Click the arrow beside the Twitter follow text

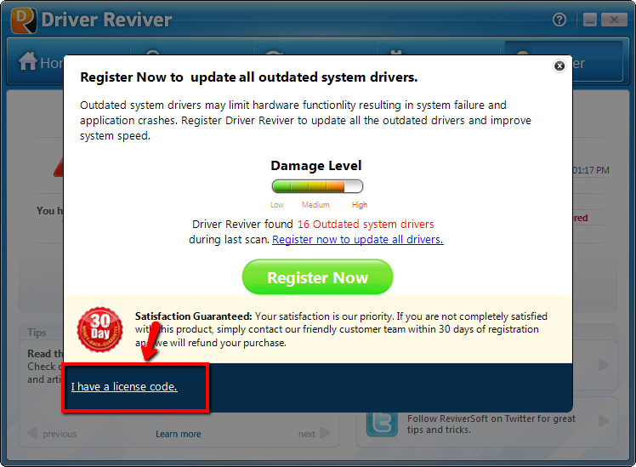604,421
